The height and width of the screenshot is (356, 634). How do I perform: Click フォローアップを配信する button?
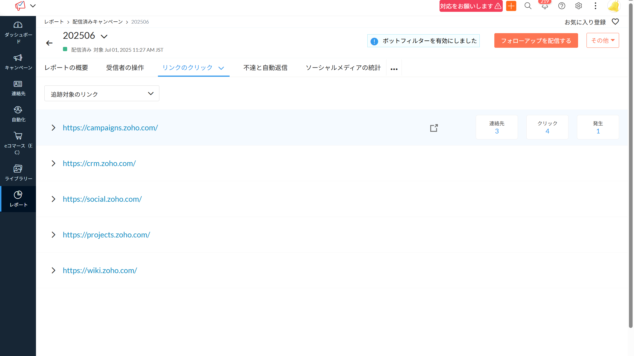coord(536,40)
